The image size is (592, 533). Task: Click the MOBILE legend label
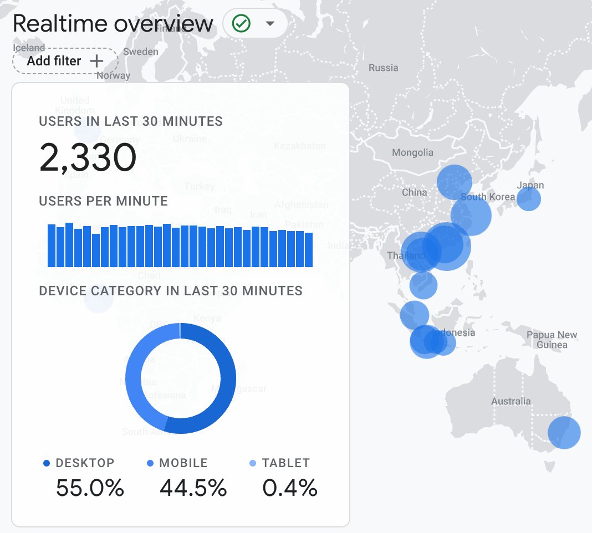(183, 463)
